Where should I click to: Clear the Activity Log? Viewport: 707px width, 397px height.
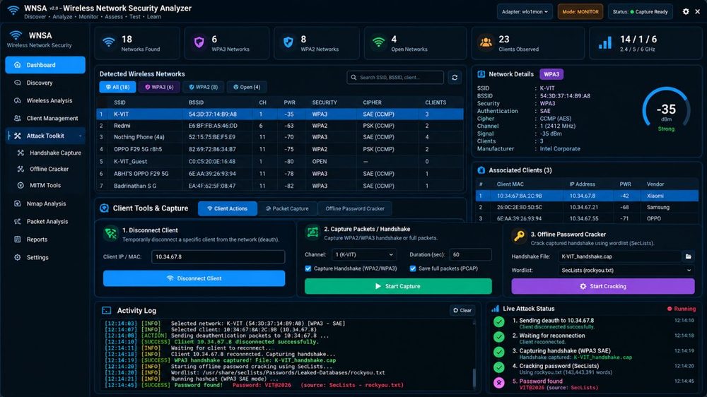(x=462, y=310)
